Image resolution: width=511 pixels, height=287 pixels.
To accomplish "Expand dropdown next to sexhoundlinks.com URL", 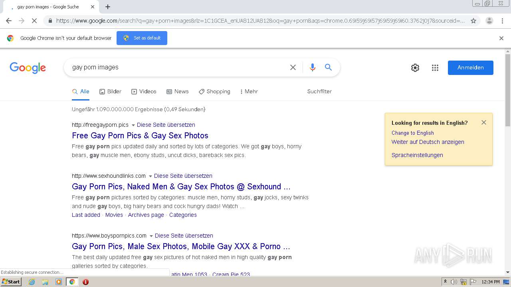I will click(151, 176).
